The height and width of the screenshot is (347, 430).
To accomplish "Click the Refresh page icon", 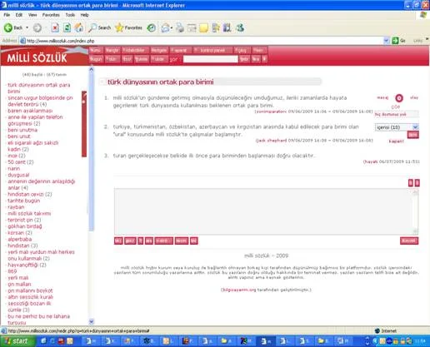I will 67,27.
